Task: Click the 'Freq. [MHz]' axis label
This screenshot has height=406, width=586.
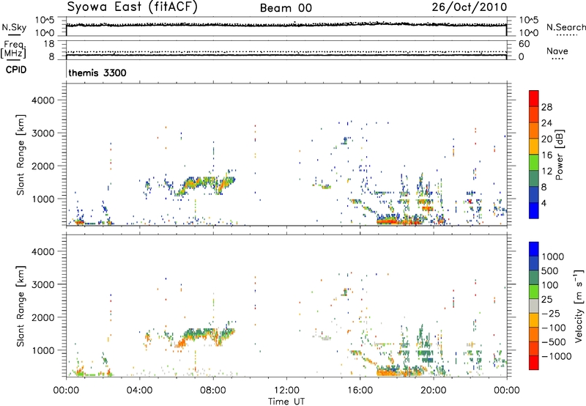Action: 14,49
